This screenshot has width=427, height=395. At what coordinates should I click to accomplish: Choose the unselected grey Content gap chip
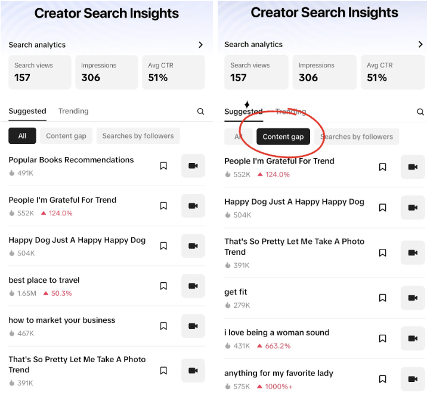pos(66,136)
